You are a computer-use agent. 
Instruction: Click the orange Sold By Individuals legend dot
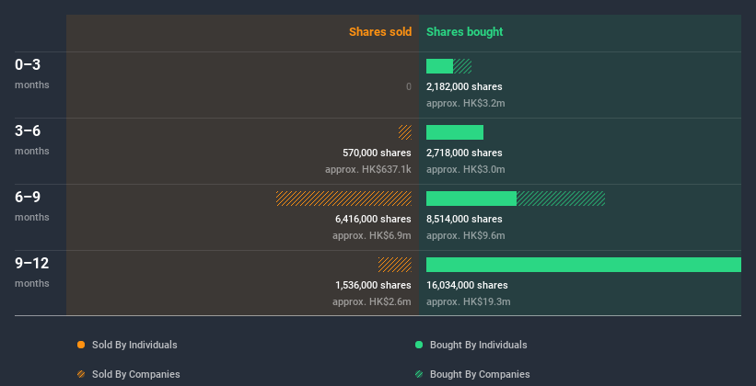tap(81, 345)
